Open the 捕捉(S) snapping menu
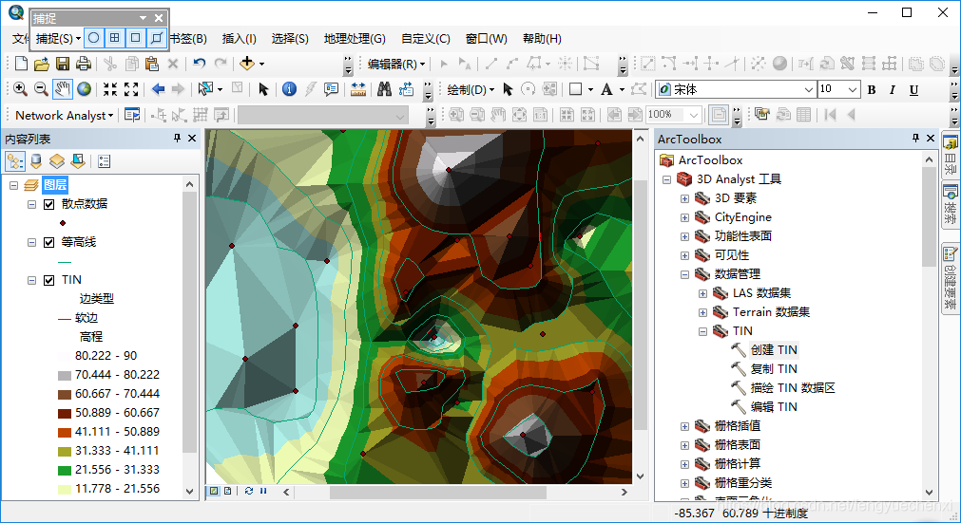The width and height of the screenshot is (961, 523). [58, 39]
